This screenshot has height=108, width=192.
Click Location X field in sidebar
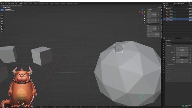click(x=152, y=13)
